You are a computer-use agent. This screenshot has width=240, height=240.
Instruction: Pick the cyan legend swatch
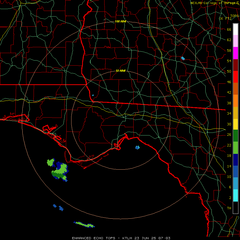(235, 195)
